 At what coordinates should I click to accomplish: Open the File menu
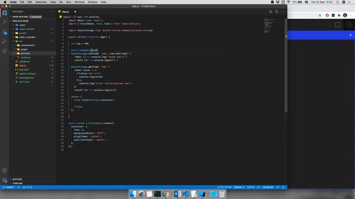[22, 2]
